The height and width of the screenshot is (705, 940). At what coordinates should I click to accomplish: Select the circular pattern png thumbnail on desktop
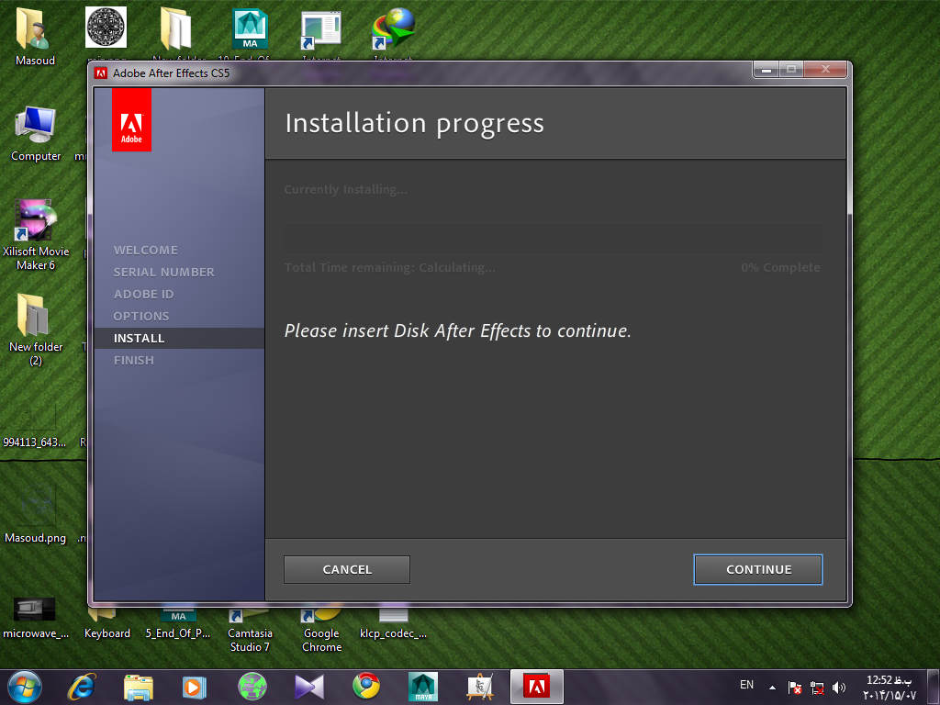(106, 28)
